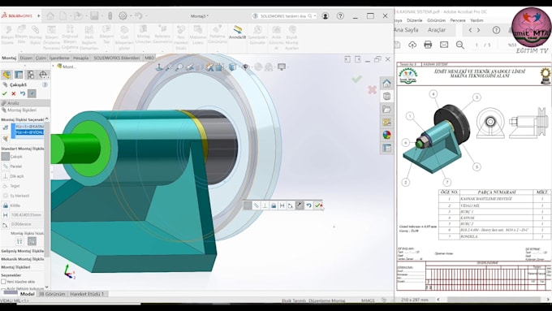Open the Ana Sayfa tab in Acrobat
This screenshot has height=311, width=552.
tap(406, 30)
